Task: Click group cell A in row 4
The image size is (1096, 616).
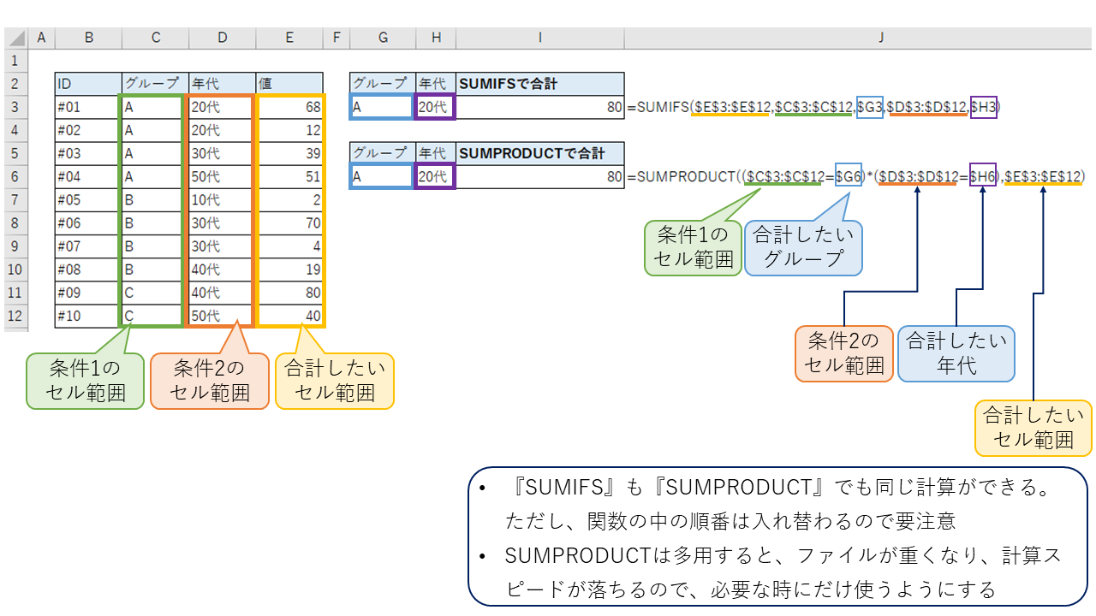Action: (x=155, y=130)
